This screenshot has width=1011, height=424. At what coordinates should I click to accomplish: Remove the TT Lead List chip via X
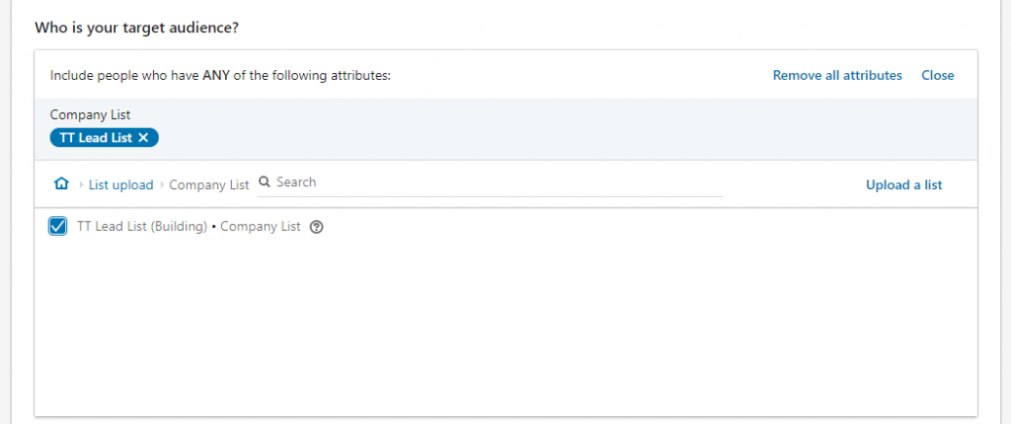point(143,138)
